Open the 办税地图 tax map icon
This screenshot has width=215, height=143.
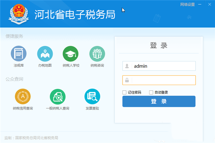point(45,54)
